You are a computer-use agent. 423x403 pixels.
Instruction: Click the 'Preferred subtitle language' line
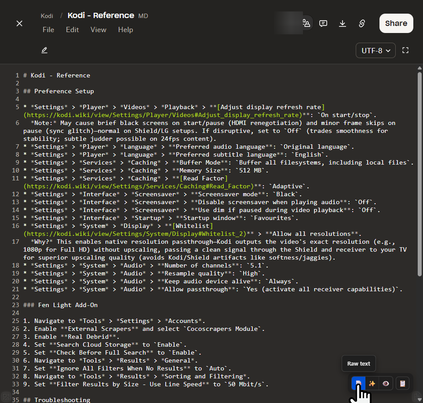click(x=175, y=155)
